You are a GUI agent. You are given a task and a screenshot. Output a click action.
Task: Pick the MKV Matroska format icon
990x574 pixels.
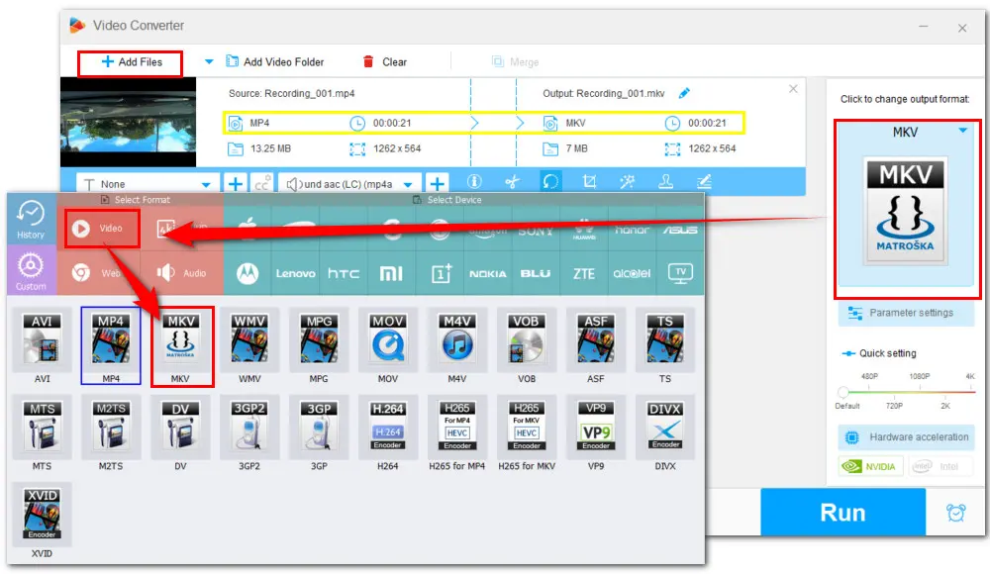pyautogui.click(x=180, y=339)
